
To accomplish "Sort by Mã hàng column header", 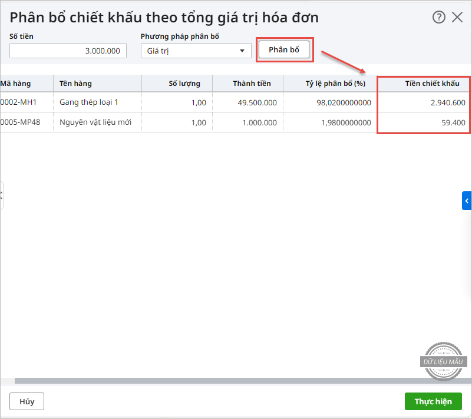I will pyautogui.click(x=16, y=84).
